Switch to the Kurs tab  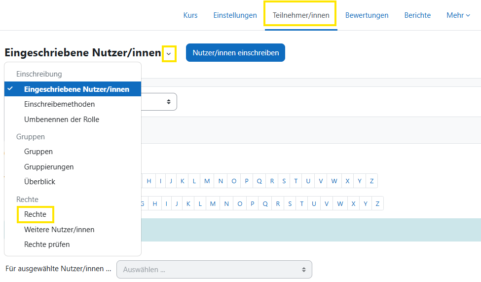click(x=190, y=15)
